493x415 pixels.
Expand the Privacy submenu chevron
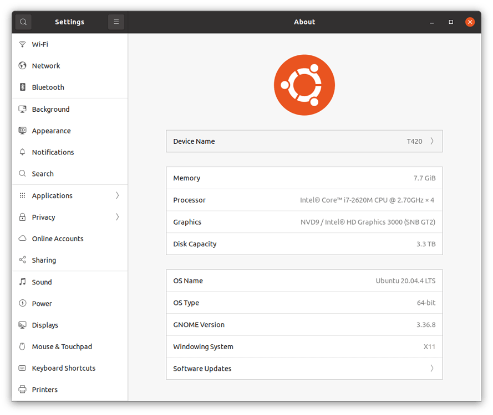[x=117, y=217]
